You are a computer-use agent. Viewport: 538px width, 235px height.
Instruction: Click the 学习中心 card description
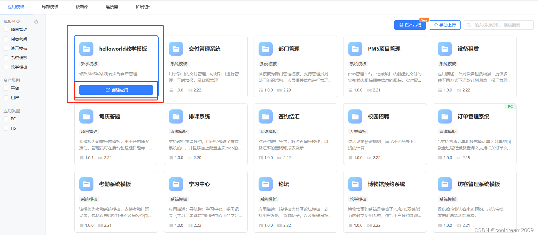tap(205, 212)
